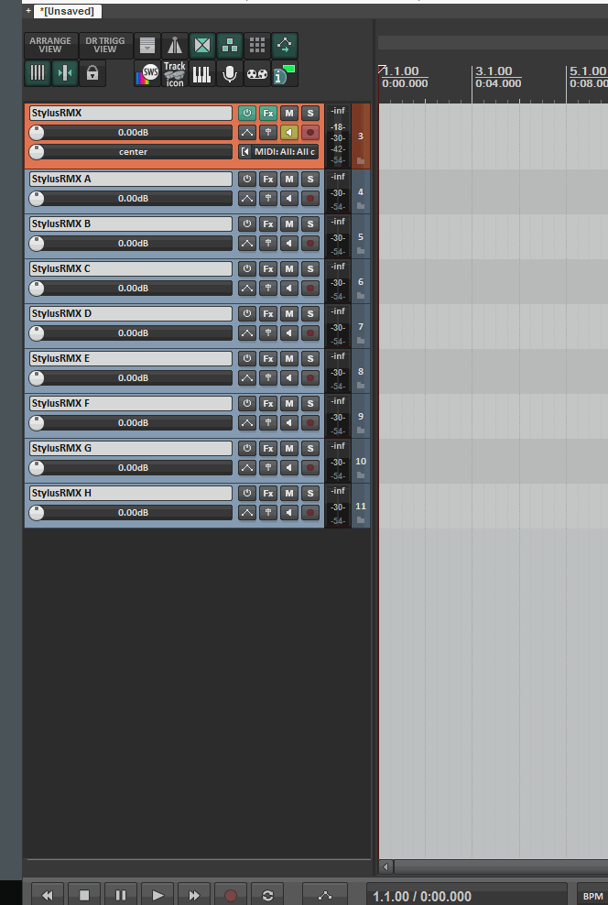Click the Track icon toolbar button
Screen dimensions: 608x905
point(174,73)
